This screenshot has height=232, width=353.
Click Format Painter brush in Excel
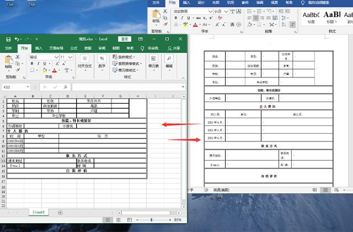click(18, 70)
